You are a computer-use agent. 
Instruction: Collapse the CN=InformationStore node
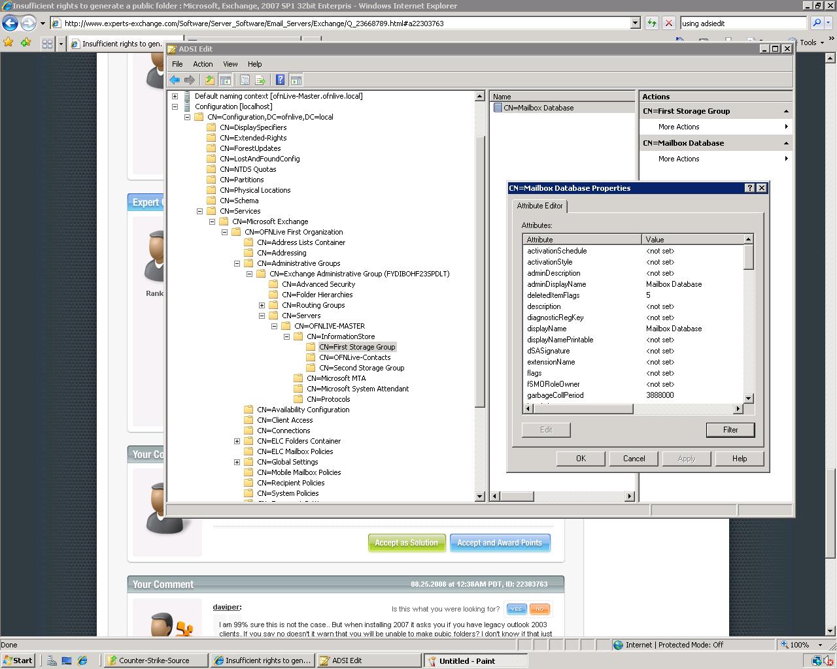coord(286,336)
